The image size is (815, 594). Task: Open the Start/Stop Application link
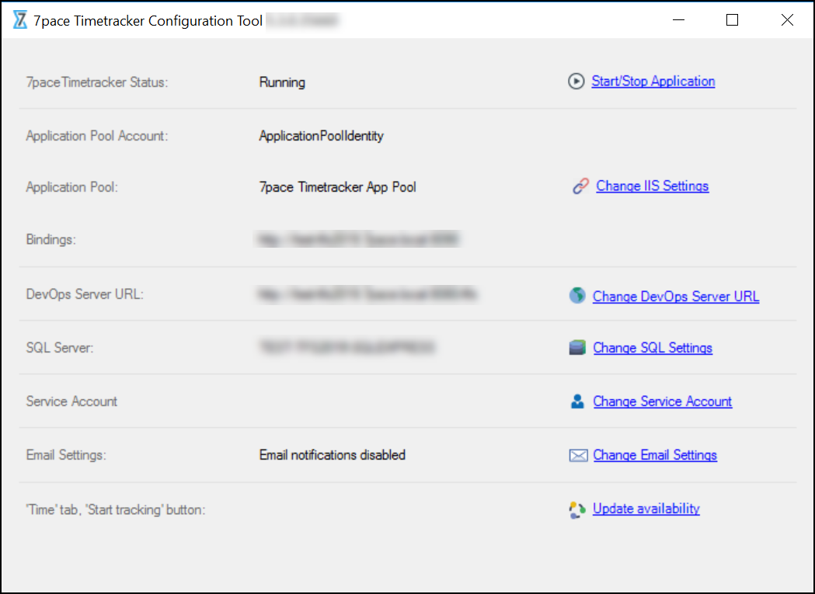click(653, 82)
